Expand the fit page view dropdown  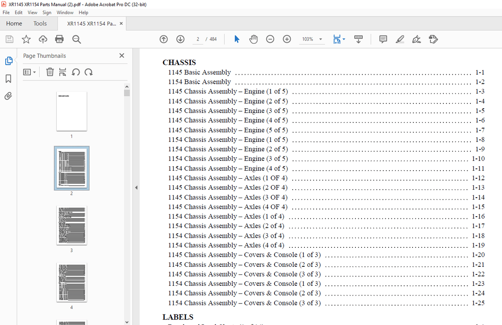[x=344, y=39]
